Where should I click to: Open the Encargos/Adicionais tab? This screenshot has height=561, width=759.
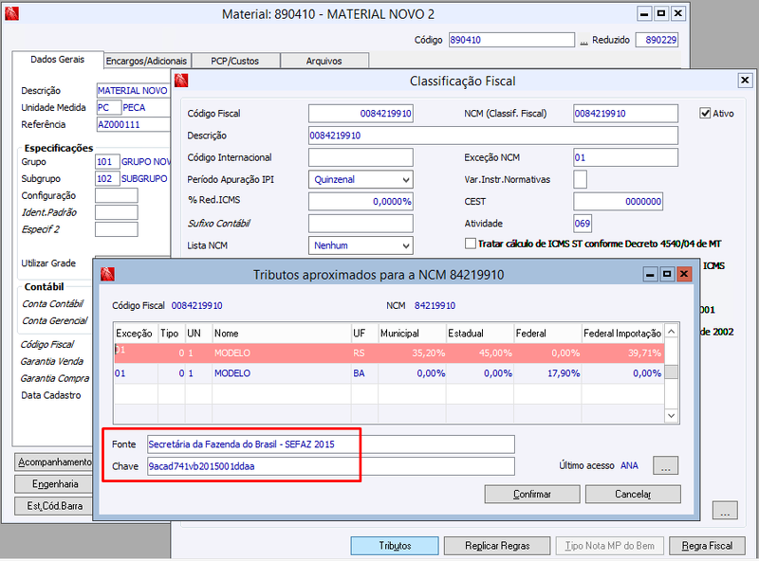pyautogui.click(x=146, y=61)
